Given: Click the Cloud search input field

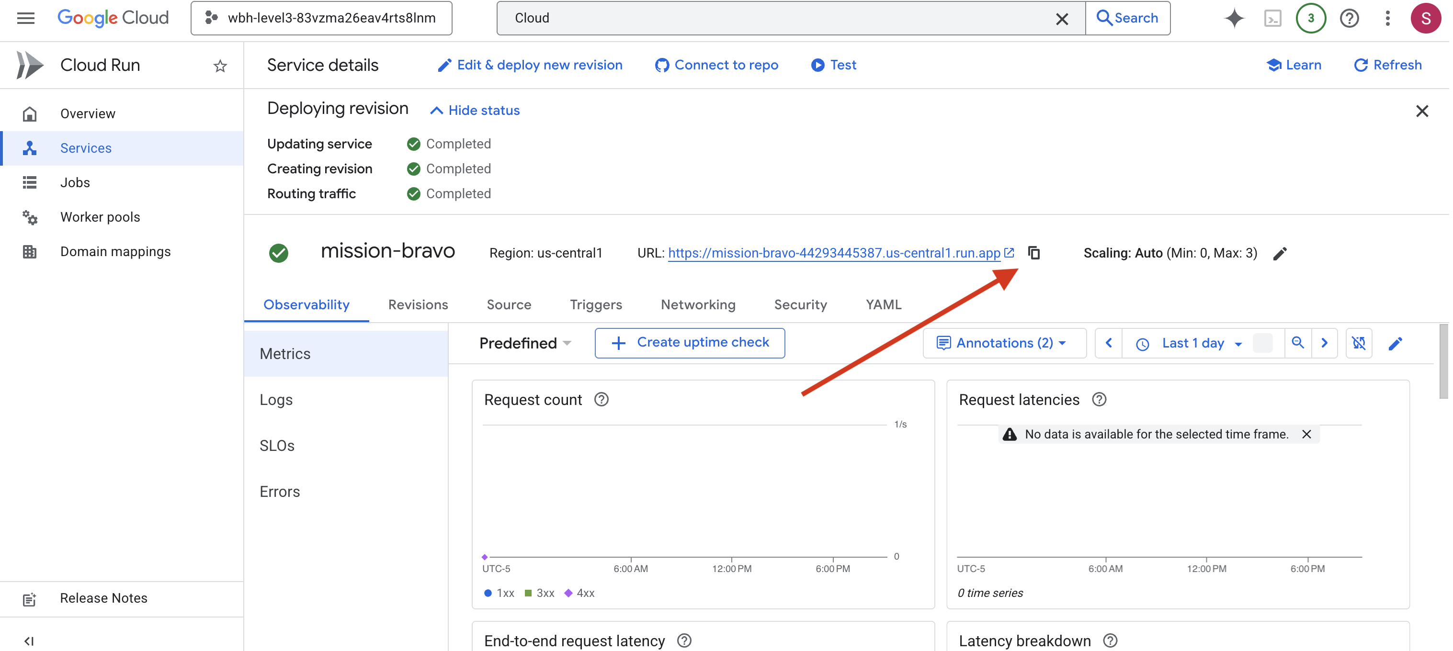Looking at the screenshot, I should coord(778,18).
